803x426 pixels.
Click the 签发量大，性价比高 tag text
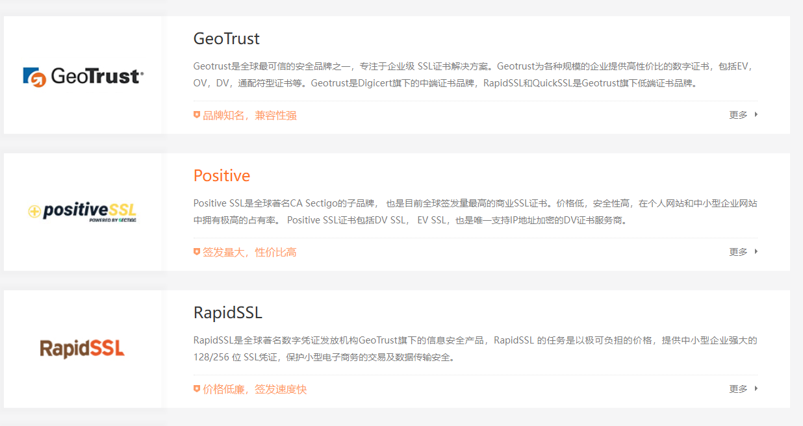pos(249,253)
